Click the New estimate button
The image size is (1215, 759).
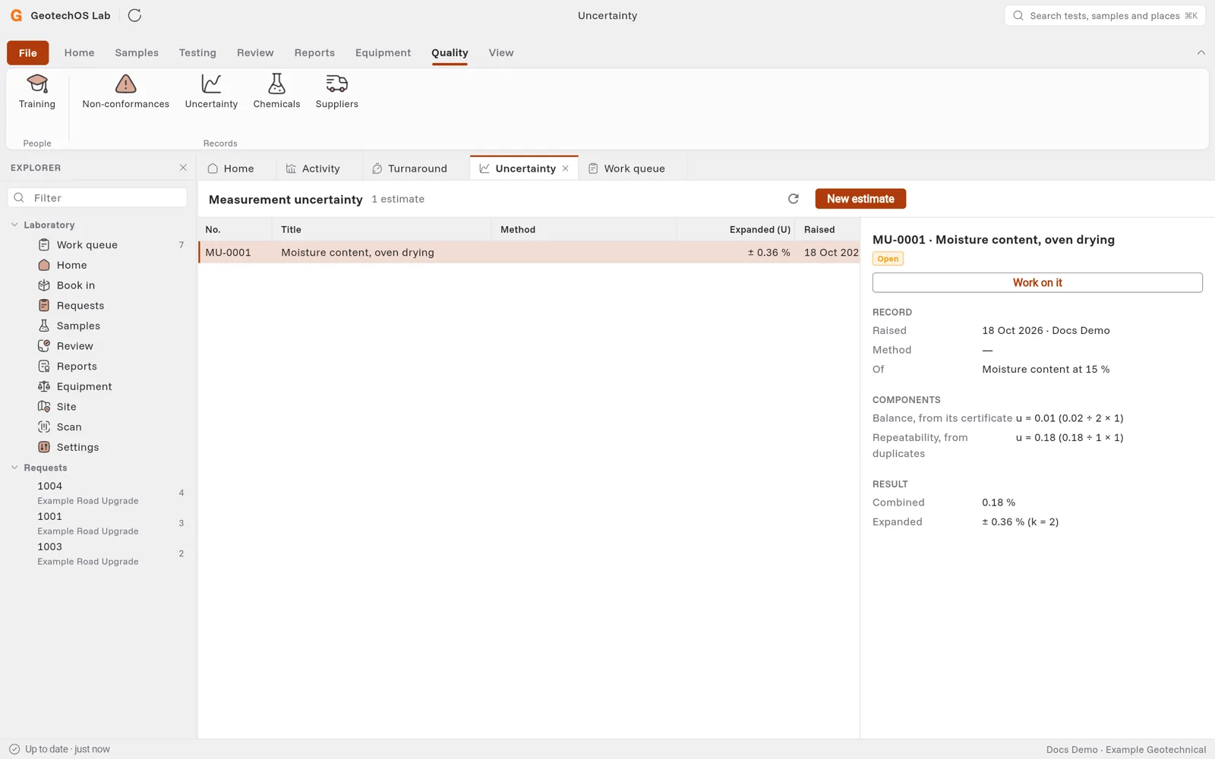point(860,199)
